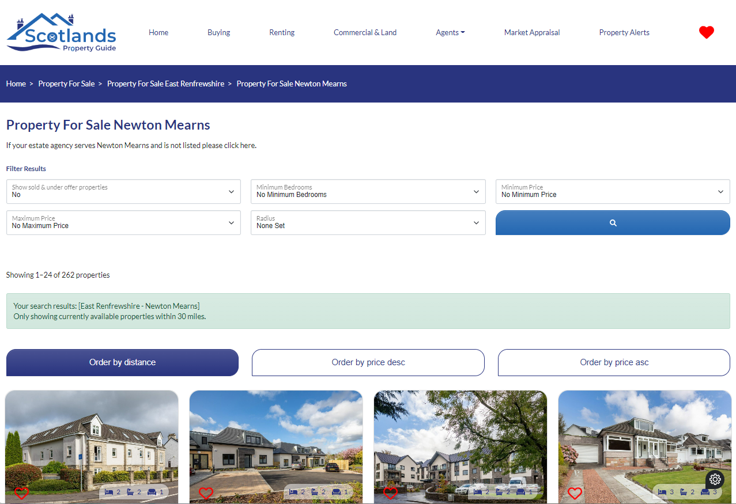Open Commercial & Land section
Viewport: 736px width, 504px height.
click(365, 33)
